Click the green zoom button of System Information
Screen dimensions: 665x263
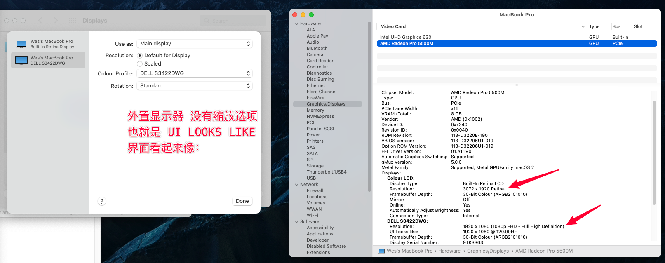point(311,15)
